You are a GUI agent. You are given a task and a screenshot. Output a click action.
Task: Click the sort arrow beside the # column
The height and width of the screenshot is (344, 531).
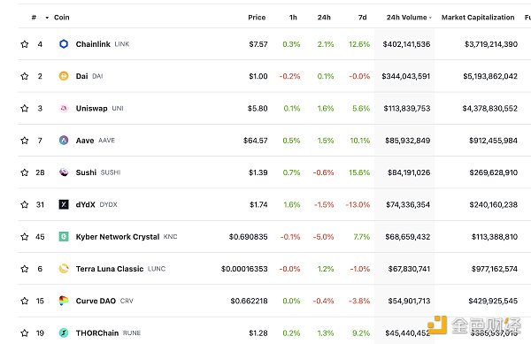(47, 18)
